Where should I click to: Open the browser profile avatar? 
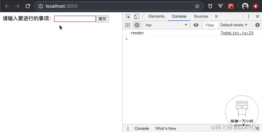(x=245, y=6)
